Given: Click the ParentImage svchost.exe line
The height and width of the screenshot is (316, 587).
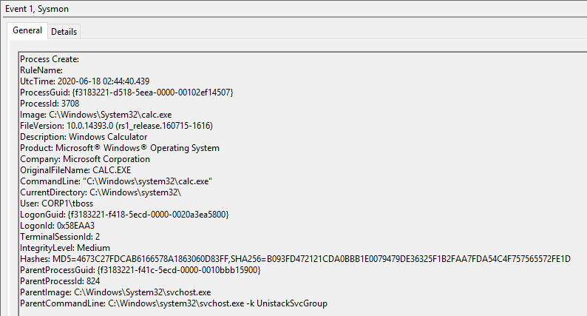Looking at the screenshot, I should tap(115, 292).
